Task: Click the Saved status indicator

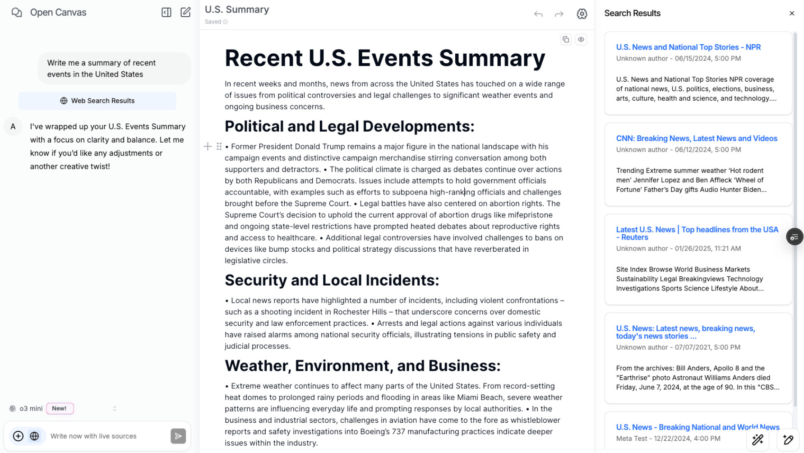Action: tap(216, 22)
